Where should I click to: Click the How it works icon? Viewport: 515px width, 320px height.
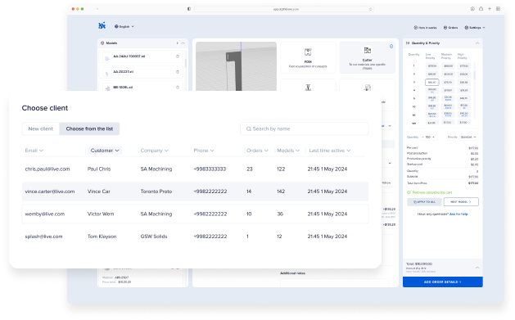tap(415, 28)
